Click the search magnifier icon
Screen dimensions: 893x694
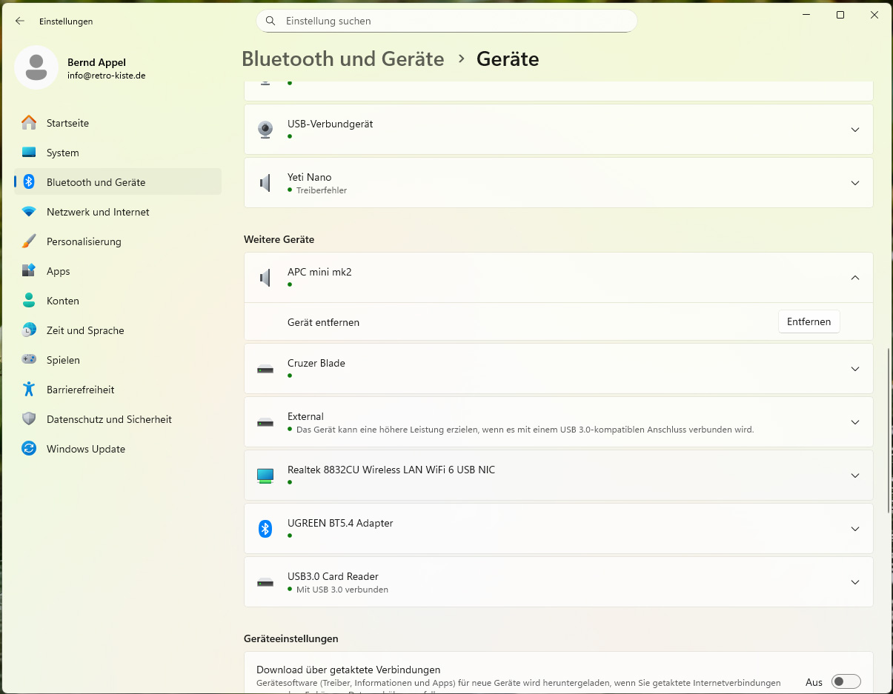[x=270, y=21]
